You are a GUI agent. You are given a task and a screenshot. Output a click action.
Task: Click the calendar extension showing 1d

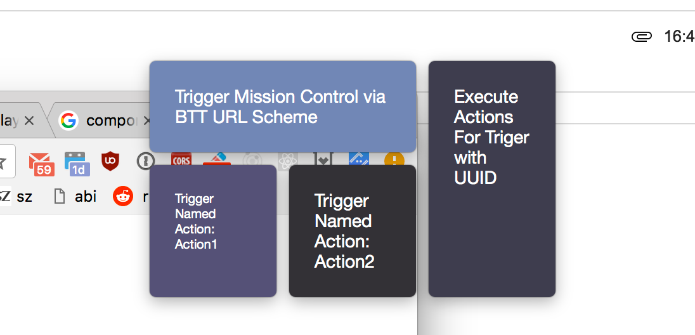(x=76, y=163)
